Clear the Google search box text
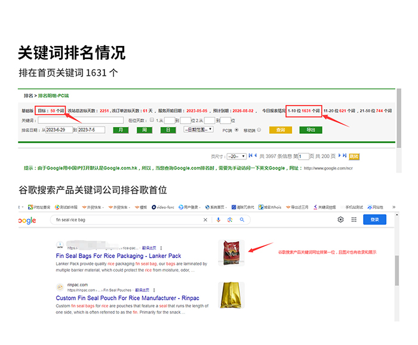Screen dimensions: 418x345 [x=205, y=220]
